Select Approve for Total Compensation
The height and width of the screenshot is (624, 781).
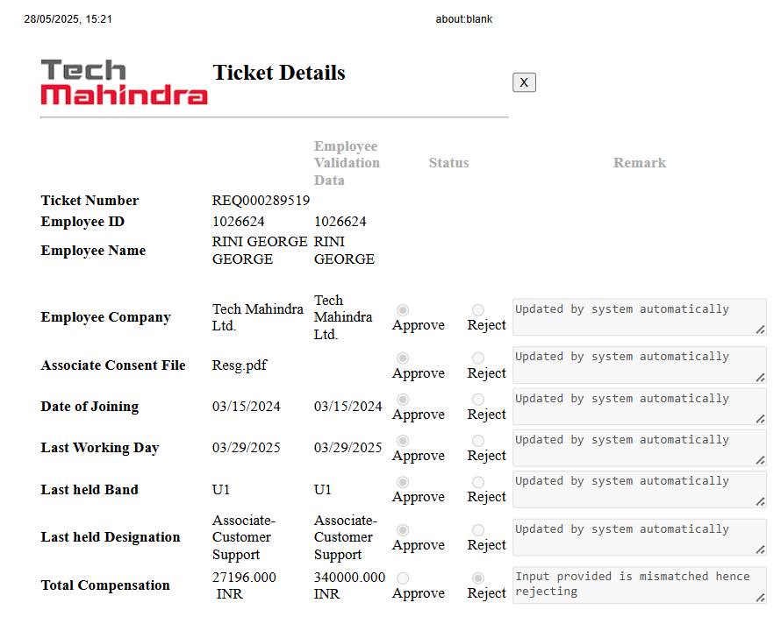[403, 578]
